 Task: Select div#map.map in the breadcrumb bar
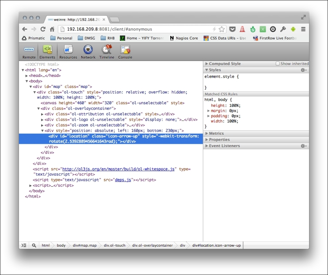85,245
